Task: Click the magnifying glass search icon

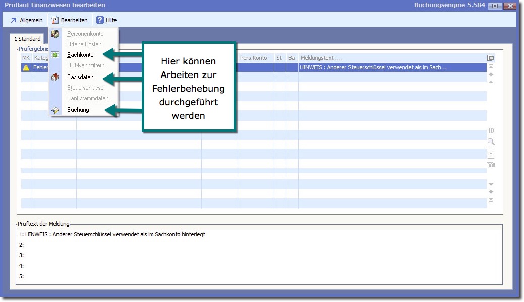Action: pos(491,142)
